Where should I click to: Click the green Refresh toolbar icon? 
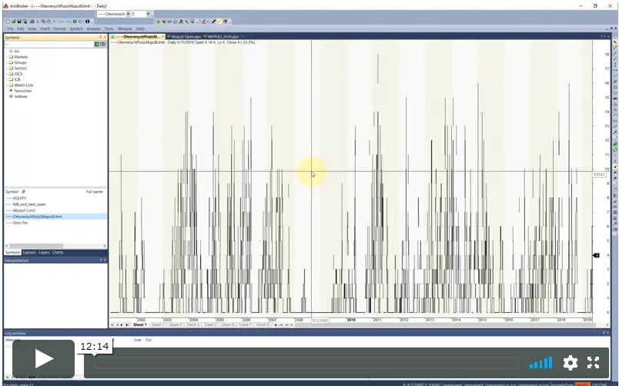(74, 22)
